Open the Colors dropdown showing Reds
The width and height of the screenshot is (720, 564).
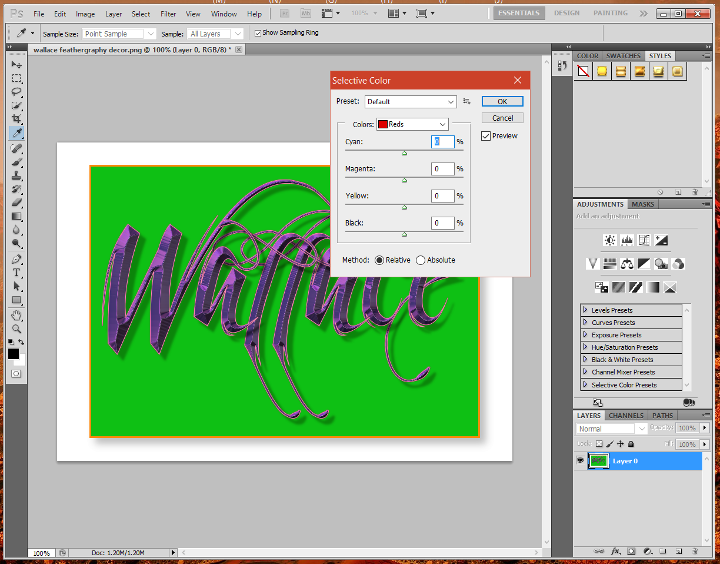click(412, 124)
